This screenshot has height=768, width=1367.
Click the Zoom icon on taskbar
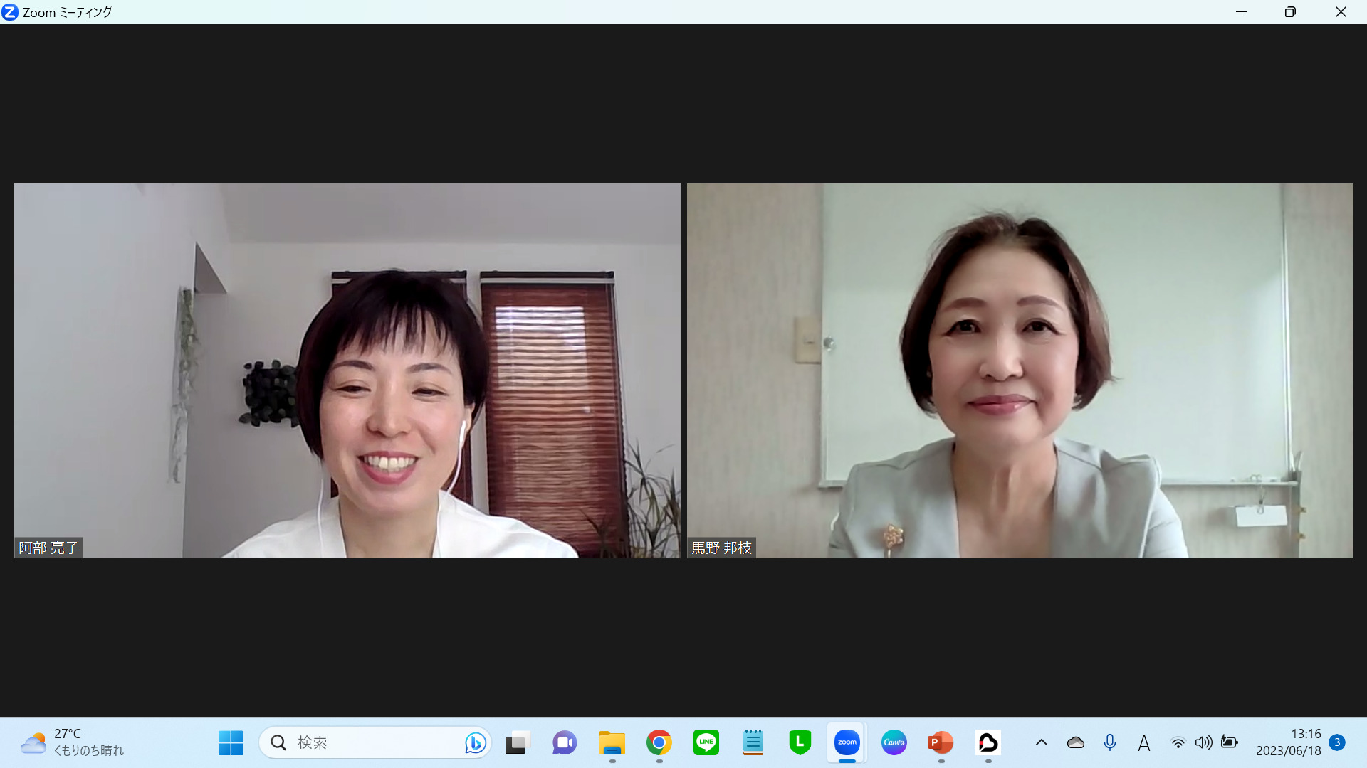coord(847,743)
